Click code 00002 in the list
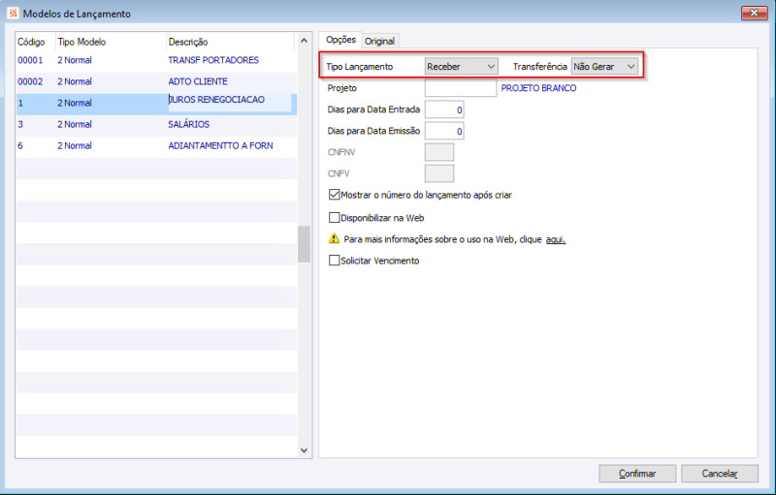The image size is (776, 495). pos(30,81)
